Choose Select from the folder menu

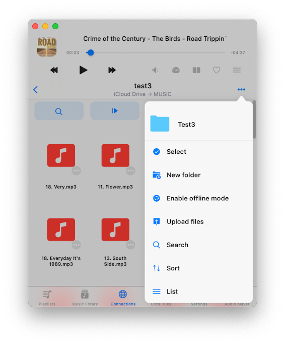click(199, 152)
